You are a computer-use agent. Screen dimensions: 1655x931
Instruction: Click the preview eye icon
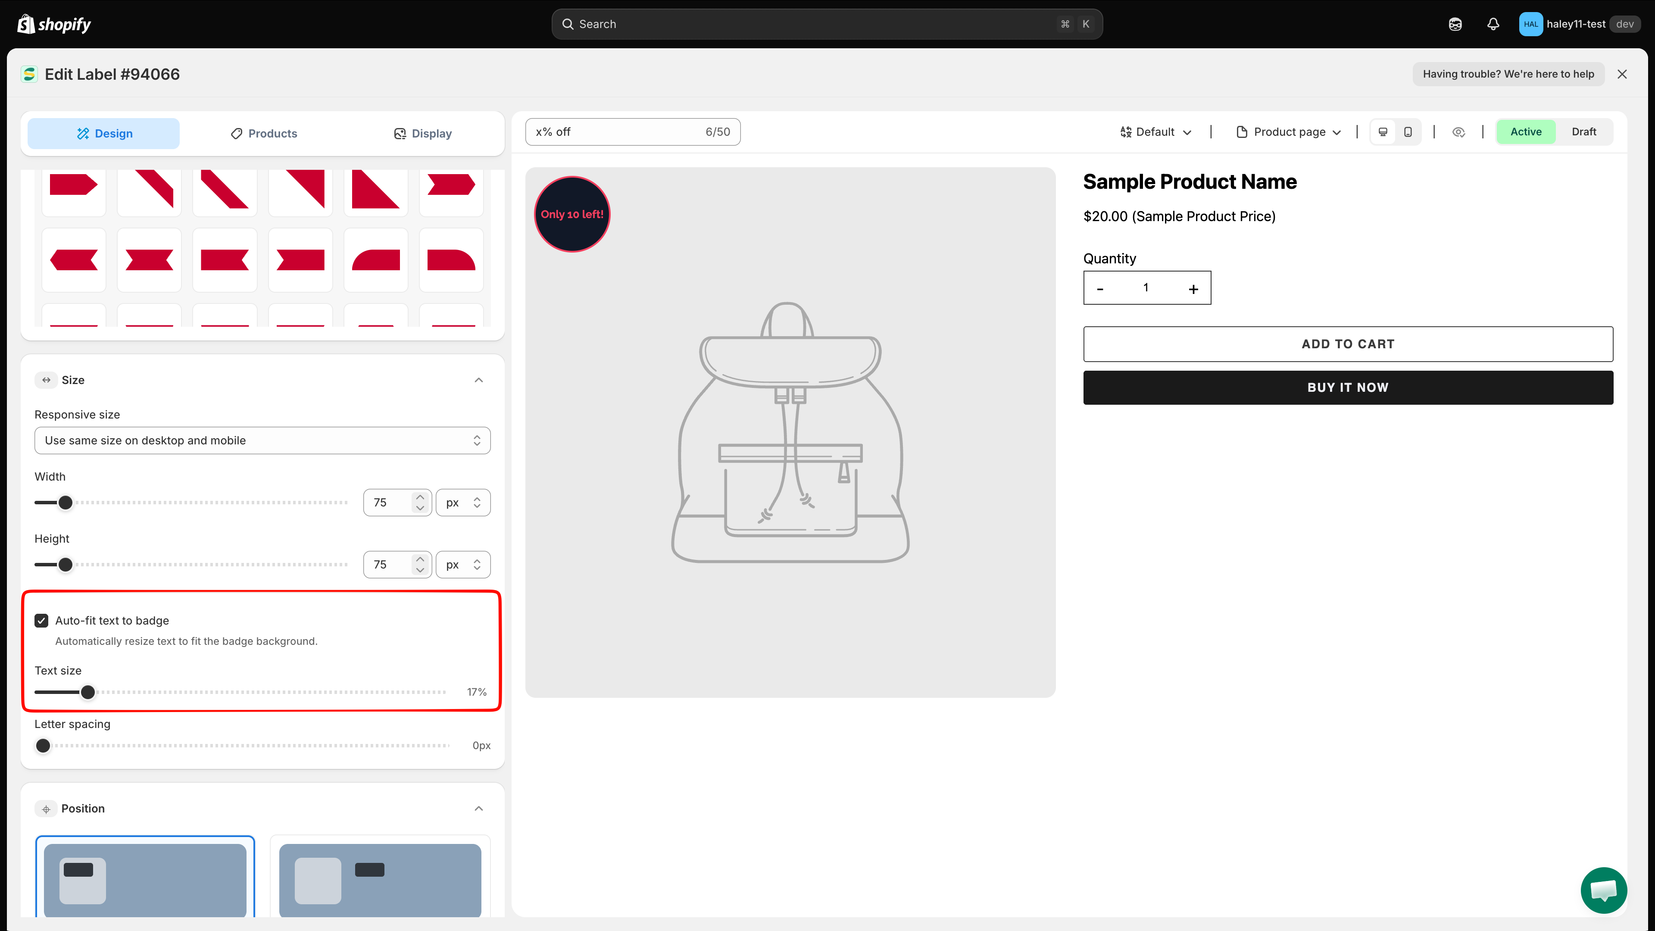coord(1458,132)
